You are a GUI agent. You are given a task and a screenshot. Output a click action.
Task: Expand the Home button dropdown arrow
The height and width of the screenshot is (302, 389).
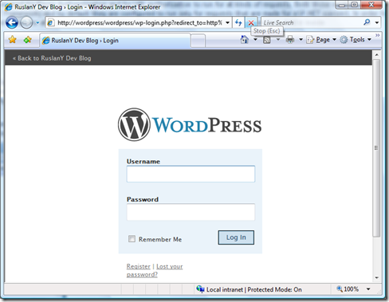255,40
